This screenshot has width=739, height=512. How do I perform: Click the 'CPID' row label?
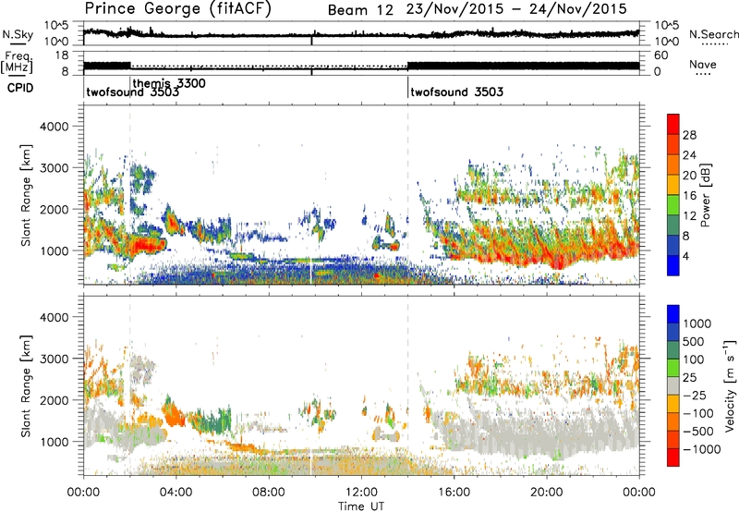tap(19, 88)
